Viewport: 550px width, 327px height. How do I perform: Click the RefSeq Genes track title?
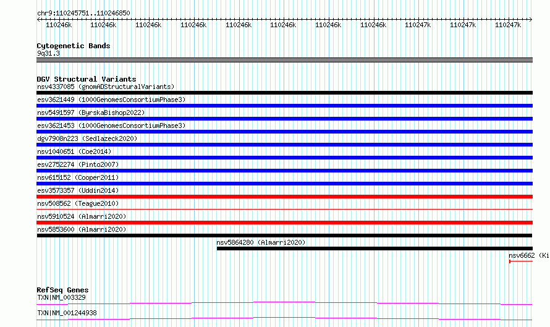click(x=62, y=290)
